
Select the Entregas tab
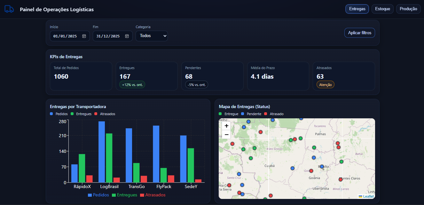tap(357, 9)
